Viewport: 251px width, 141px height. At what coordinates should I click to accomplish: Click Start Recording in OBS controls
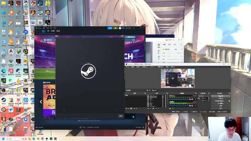(x=221, y=98)
